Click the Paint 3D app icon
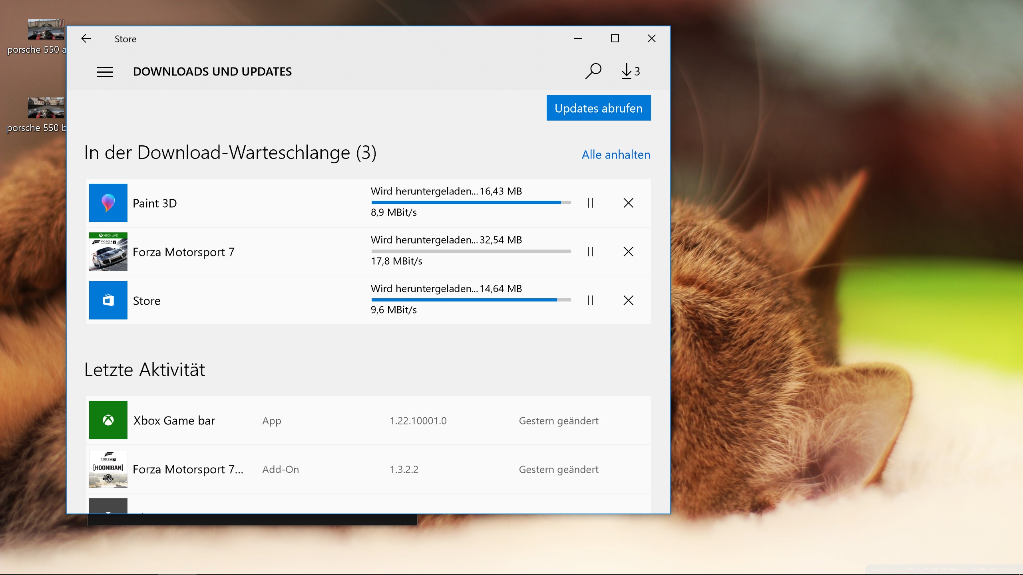The image size is (1023, 575). pos(108,203)
